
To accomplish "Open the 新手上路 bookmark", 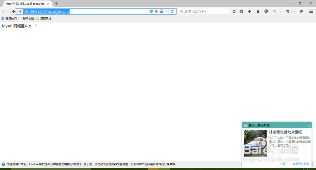I will 26,19.
